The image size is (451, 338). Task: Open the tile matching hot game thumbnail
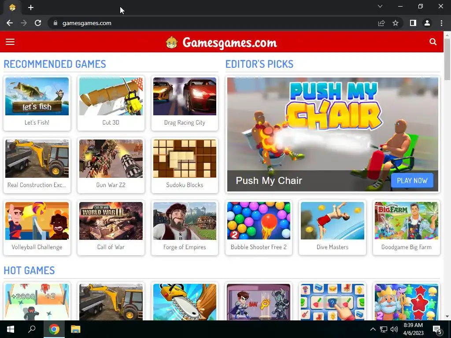333,302
